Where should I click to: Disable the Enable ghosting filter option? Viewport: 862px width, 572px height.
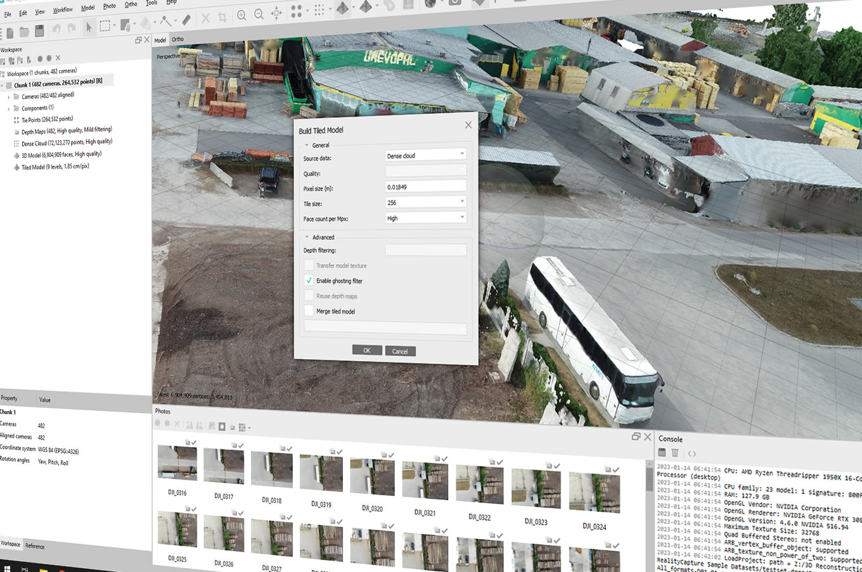pyautogui.click(x=309, y=280)
